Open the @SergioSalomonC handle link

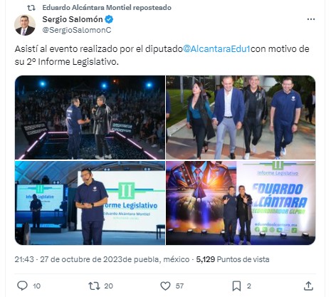pos(77,30)
